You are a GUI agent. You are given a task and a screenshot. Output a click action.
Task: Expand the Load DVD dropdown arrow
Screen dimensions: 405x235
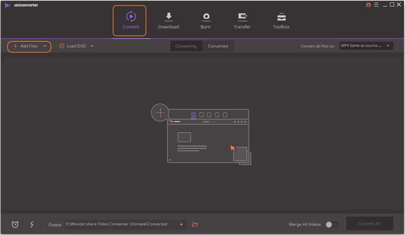click(92, 46)
